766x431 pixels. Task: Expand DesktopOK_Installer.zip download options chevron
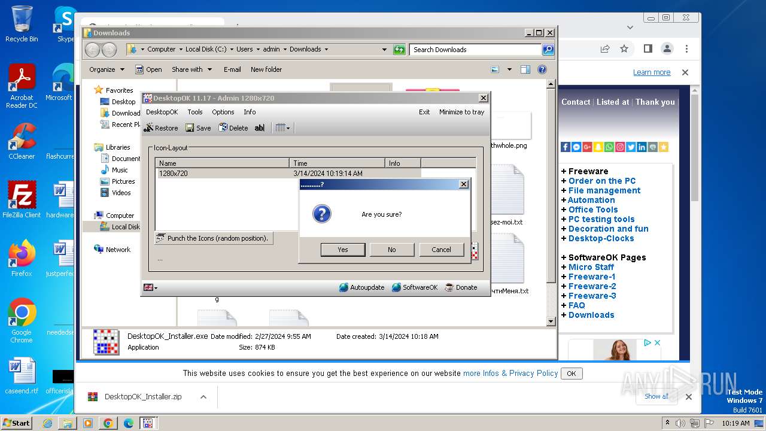203,397
